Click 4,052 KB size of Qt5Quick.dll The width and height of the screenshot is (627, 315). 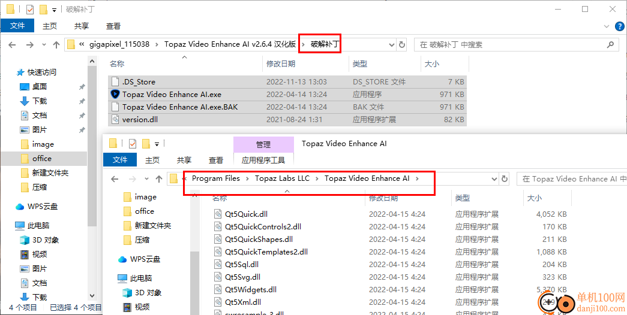click(x=551, y=214)
